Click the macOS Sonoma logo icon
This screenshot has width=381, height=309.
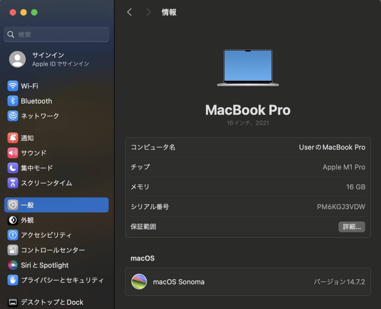(x=139, y=282)
